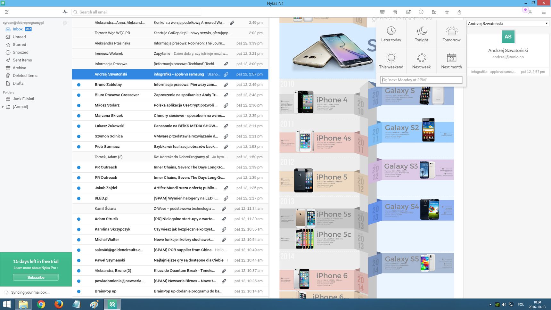The width and height of the screenshot is (551, 310).
Task: Open the Drafts folder
Action: coord(18,83)
